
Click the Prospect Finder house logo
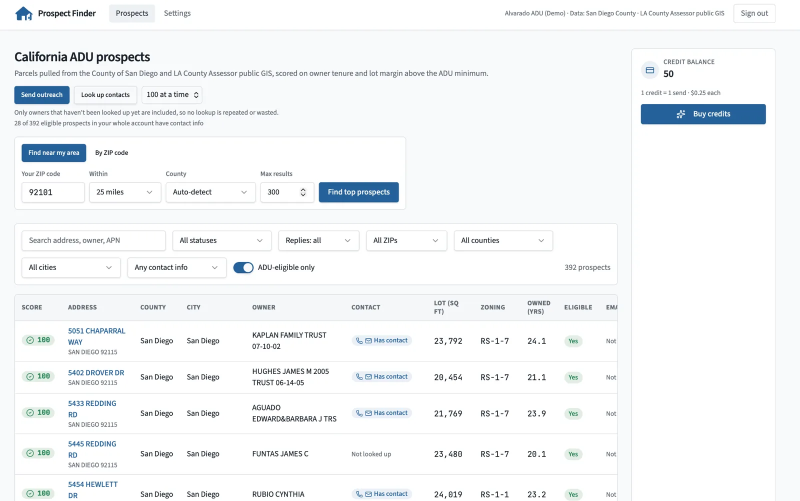[23, 13]
